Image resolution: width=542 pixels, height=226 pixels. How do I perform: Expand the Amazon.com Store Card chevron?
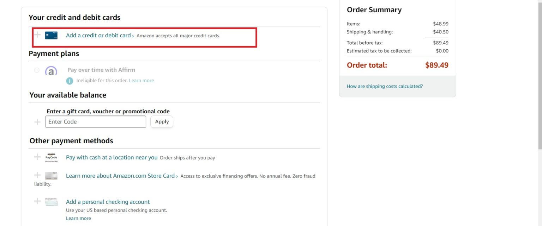[177, 176]
